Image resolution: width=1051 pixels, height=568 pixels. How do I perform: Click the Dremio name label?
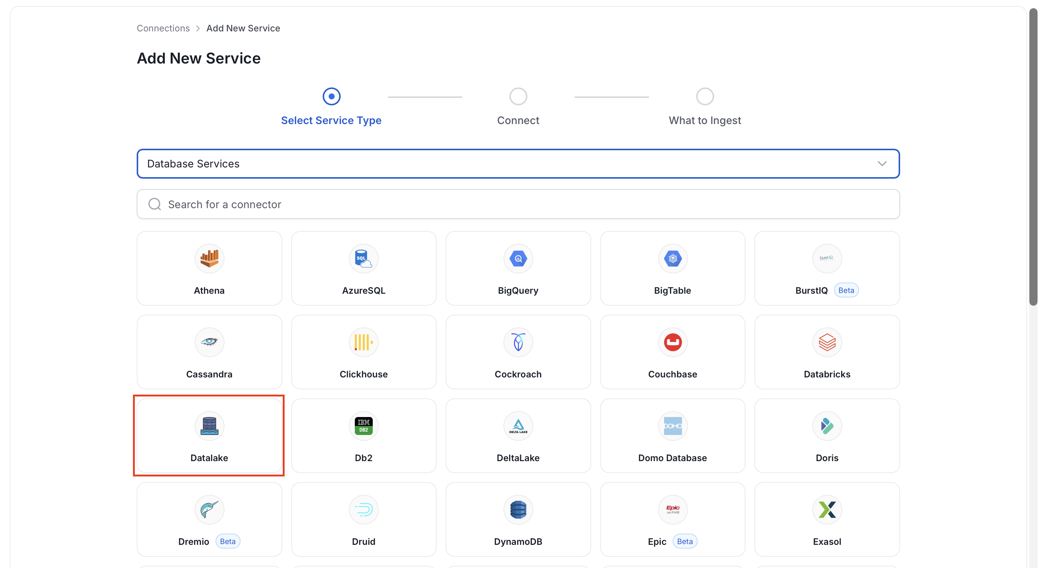194,541
